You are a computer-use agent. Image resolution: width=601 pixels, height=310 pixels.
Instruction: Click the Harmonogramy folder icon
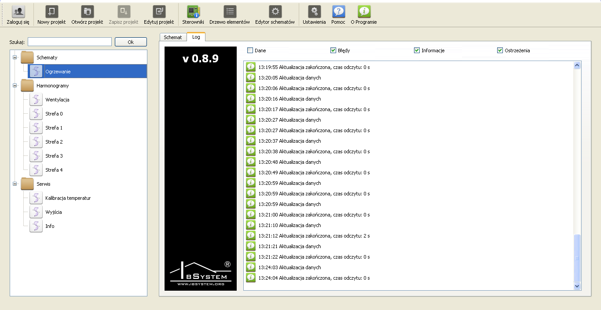(27, 86)
